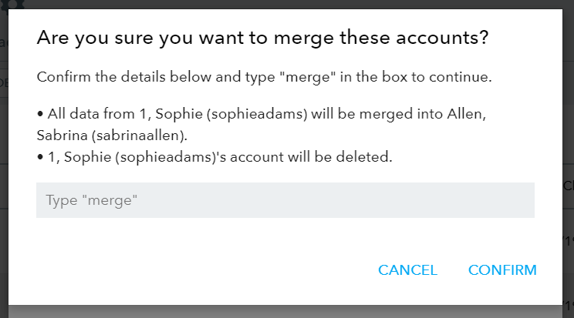Click the "Confirm the details below" instruction text

click(264, 77)
